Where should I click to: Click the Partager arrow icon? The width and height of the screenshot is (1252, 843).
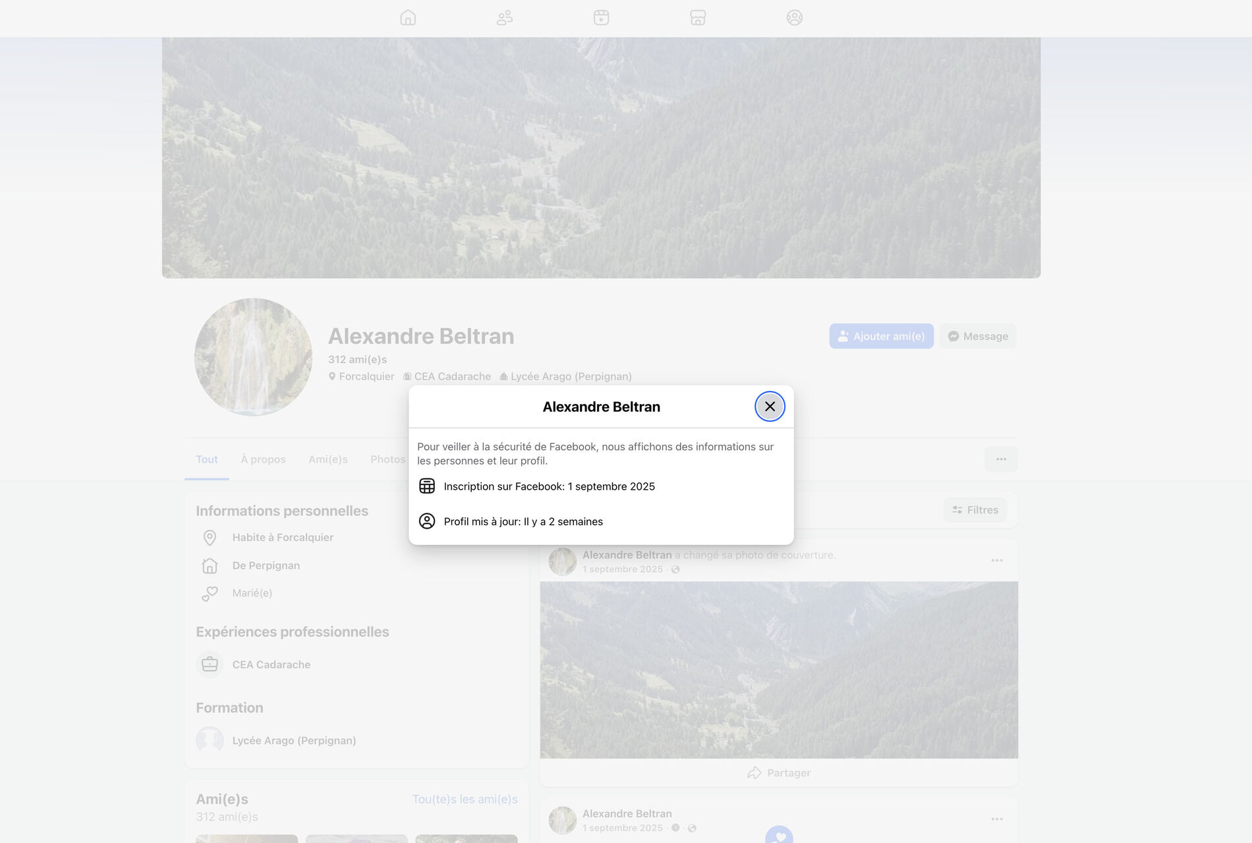754,772
